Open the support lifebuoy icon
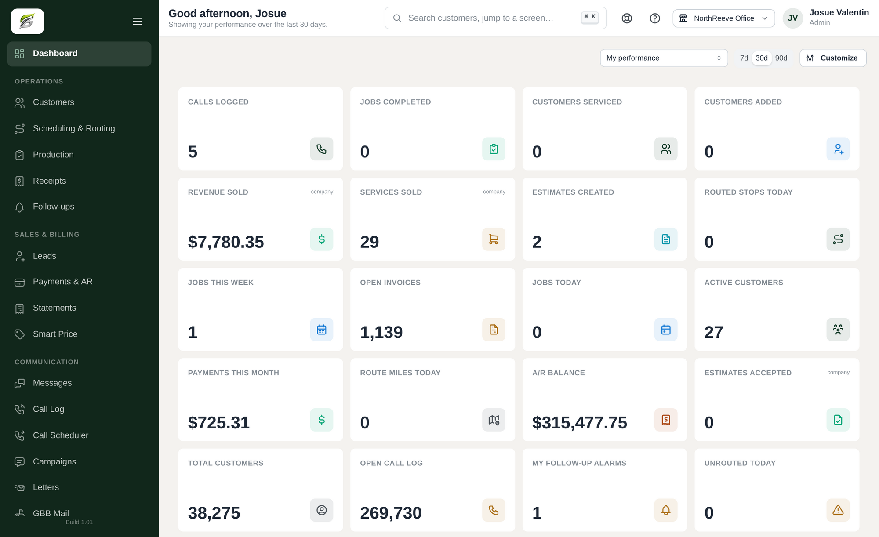879x537 pixels. (x=627, y=18)
